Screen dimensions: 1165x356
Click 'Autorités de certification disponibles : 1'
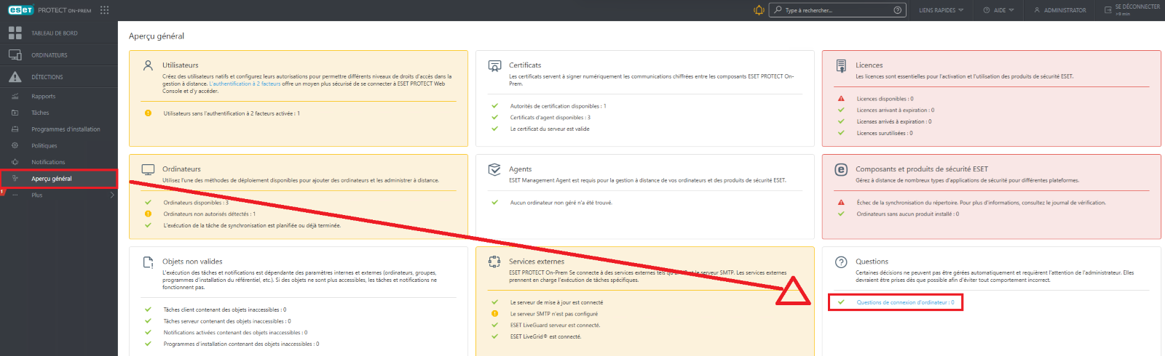558,106
